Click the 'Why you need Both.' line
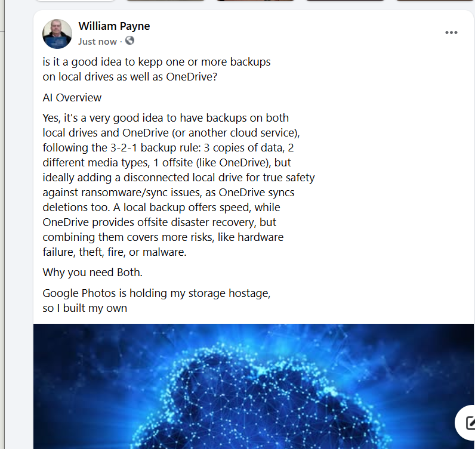Viewport: 475px width, 449px height. pyautogui.click(x=92, y=273)
